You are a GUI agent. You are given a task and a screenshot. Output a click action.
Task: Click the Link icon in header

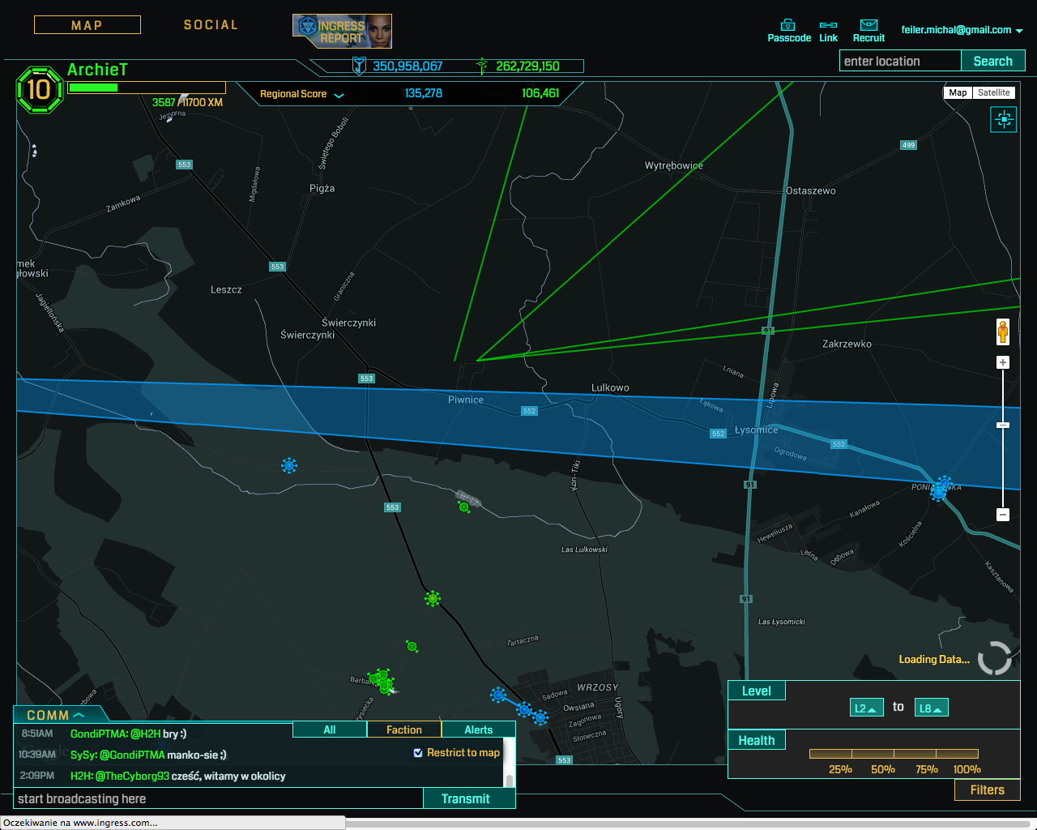coord(828,25)
